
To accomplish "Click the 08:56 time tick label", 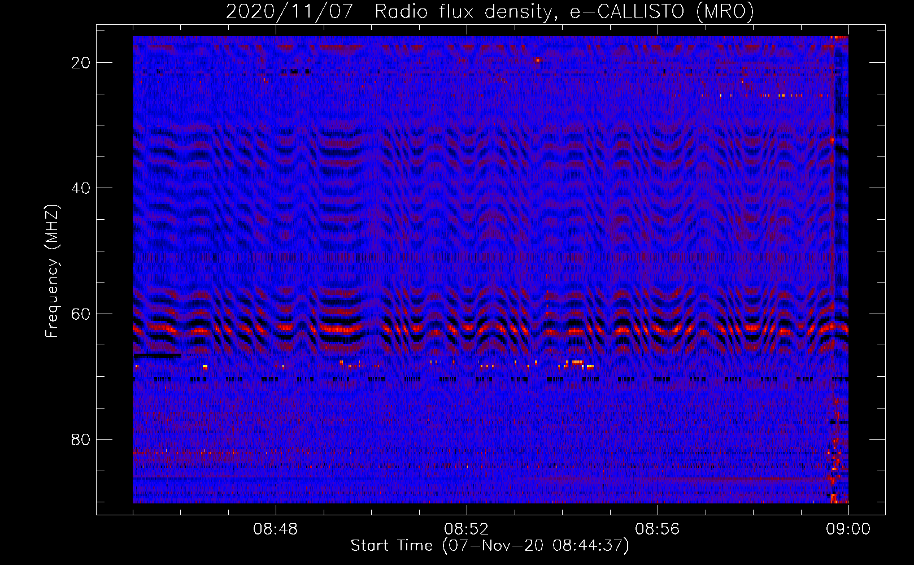I will [658, 529].
